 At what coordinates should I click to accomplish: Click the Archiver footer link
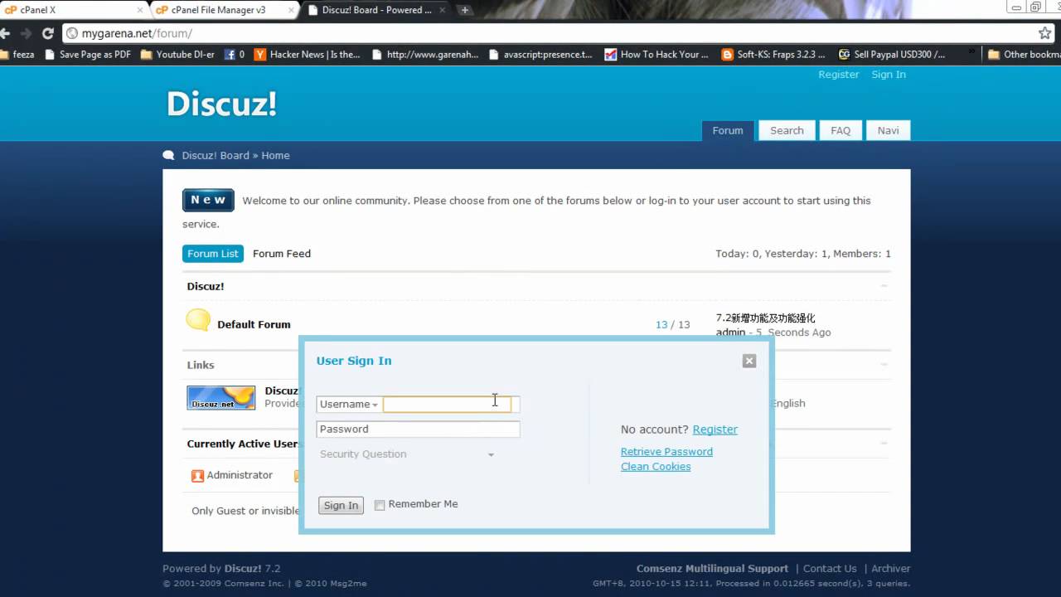[x=890, y=569]
